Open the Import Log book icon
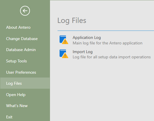The height and width of the screenshot is (121, 154). pyautogui.click(x=64, y=54)
